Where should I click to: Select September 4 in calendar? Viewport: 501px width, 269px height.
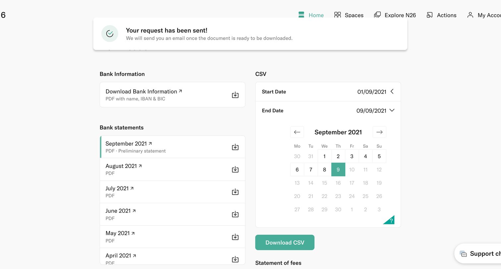click(365, 156)
